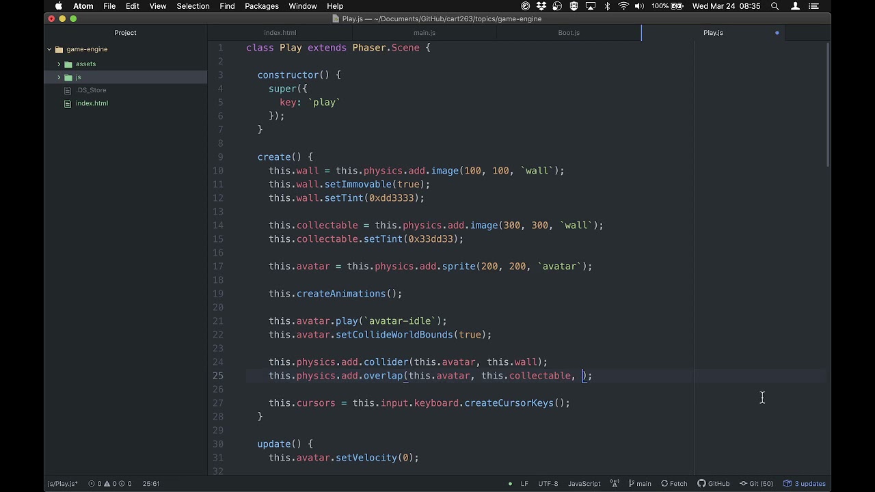Click the green status dot in status bar

tap(510, 484)
